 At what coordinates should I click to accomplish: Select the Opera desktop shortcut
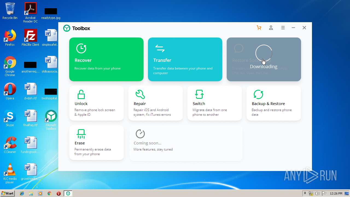pos(10,91)
